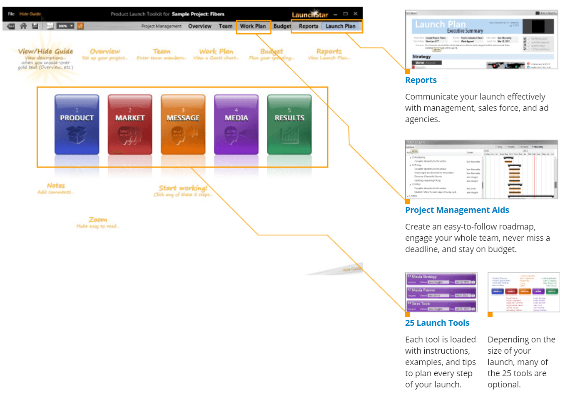
Task: Click 'Sample Project: Fibers' title text
Action: (198, 14)
